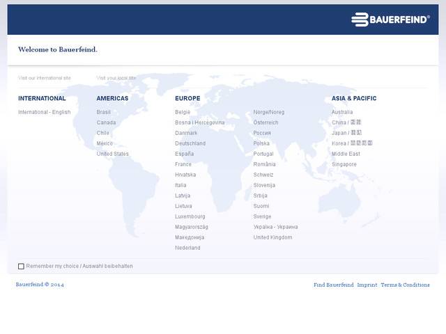Select Россия
Image resolution: width=446 pixels, height=334 pixels.
(x=262, y=133)
